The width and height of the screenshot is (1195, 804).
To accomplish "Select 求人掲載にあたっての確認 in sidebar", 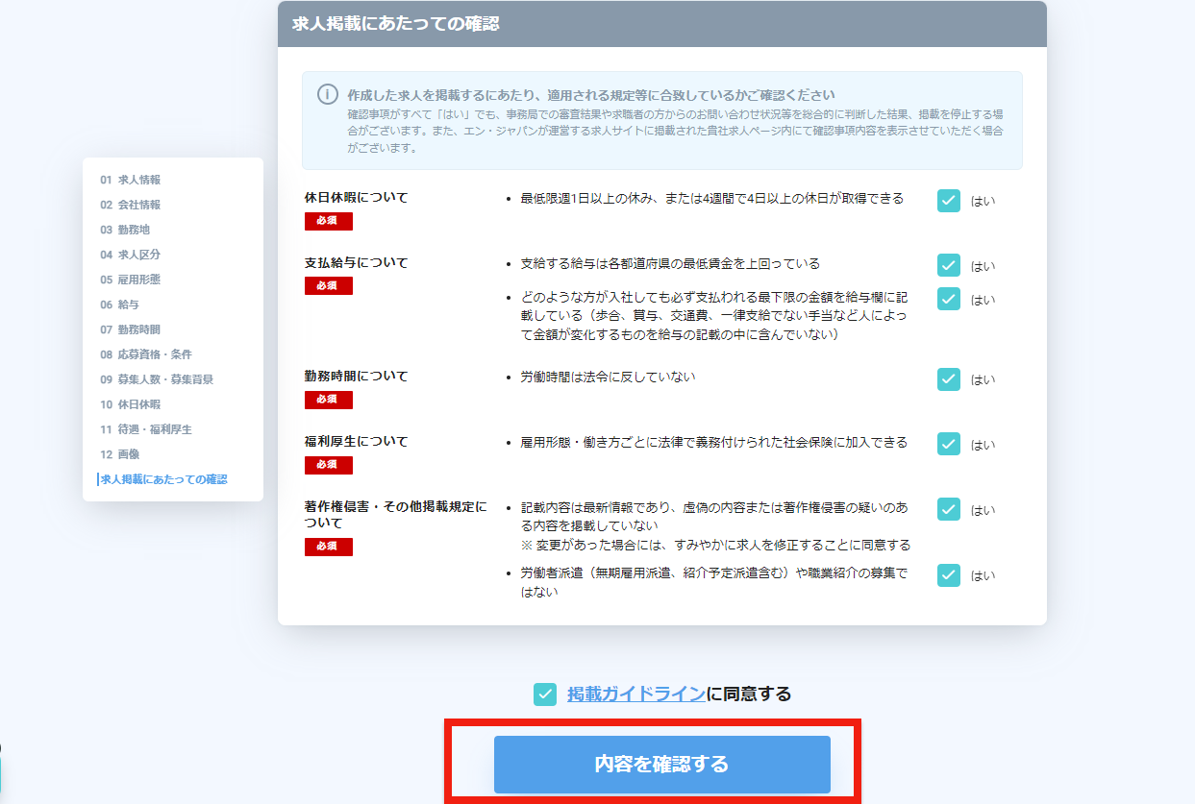I will coord(163,479).
